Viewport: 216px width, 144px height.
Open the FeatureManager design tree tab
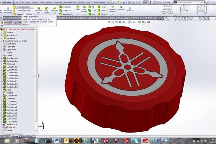point(2,23)
